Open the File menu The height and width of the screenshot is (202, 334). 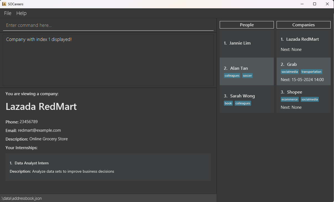click(x=8, y=13)
